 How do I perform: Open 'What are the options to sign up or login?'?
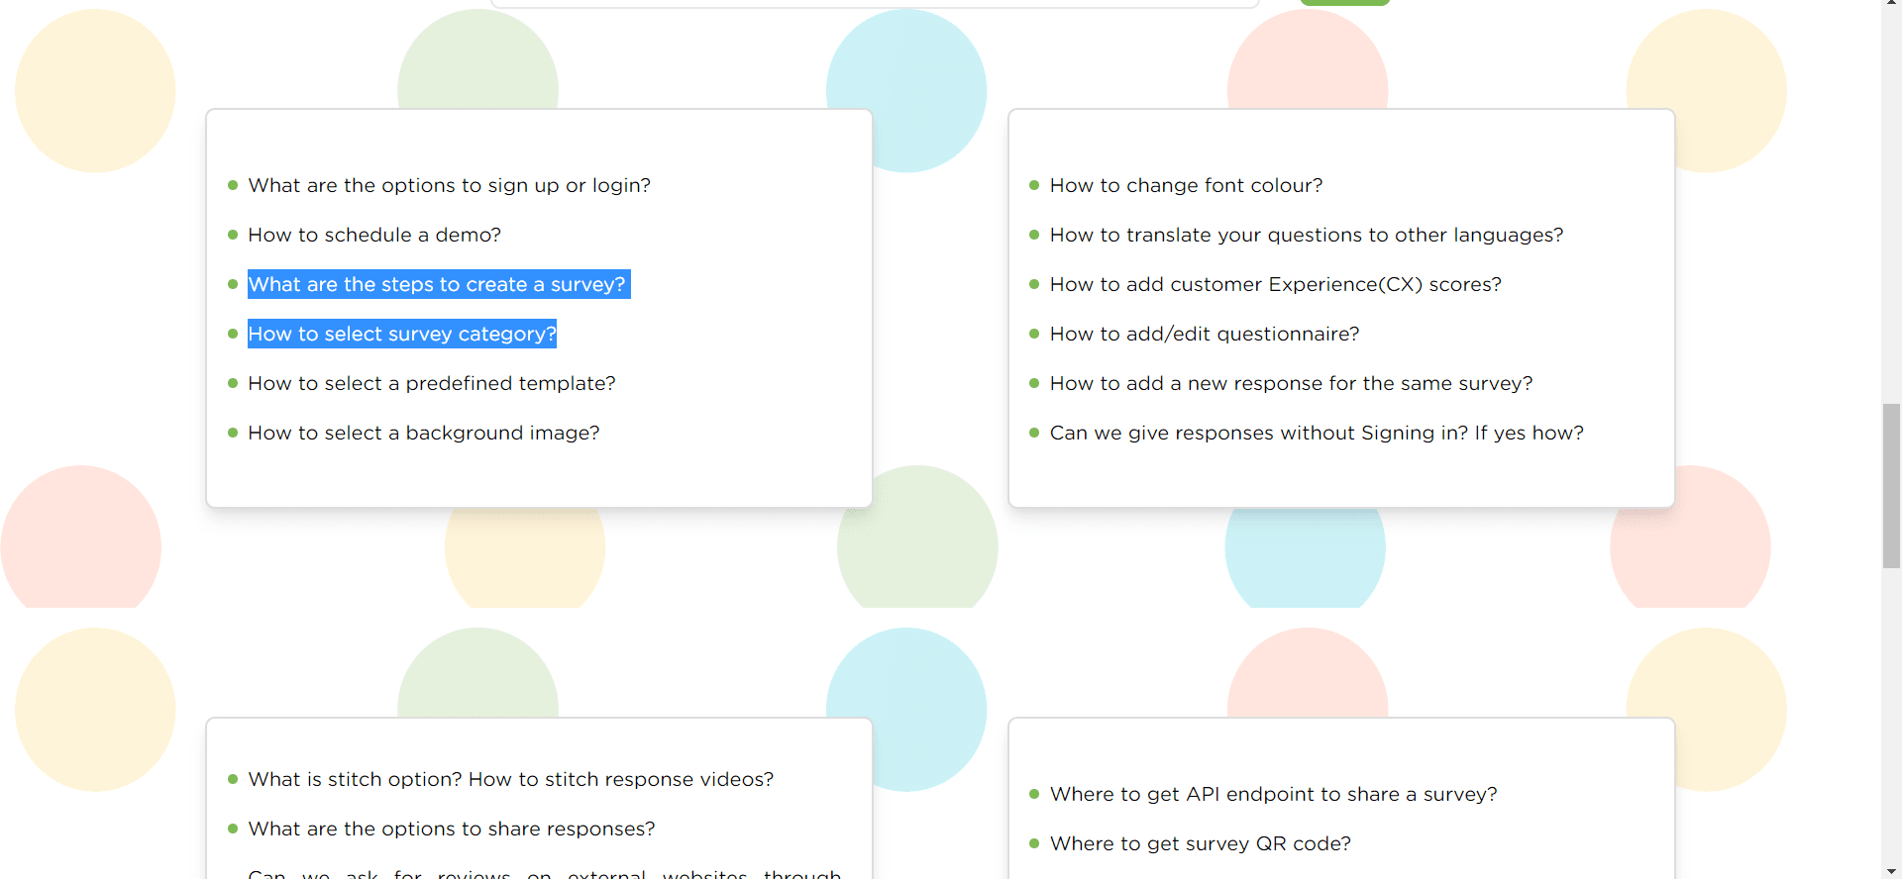click(x=449, y=185)
